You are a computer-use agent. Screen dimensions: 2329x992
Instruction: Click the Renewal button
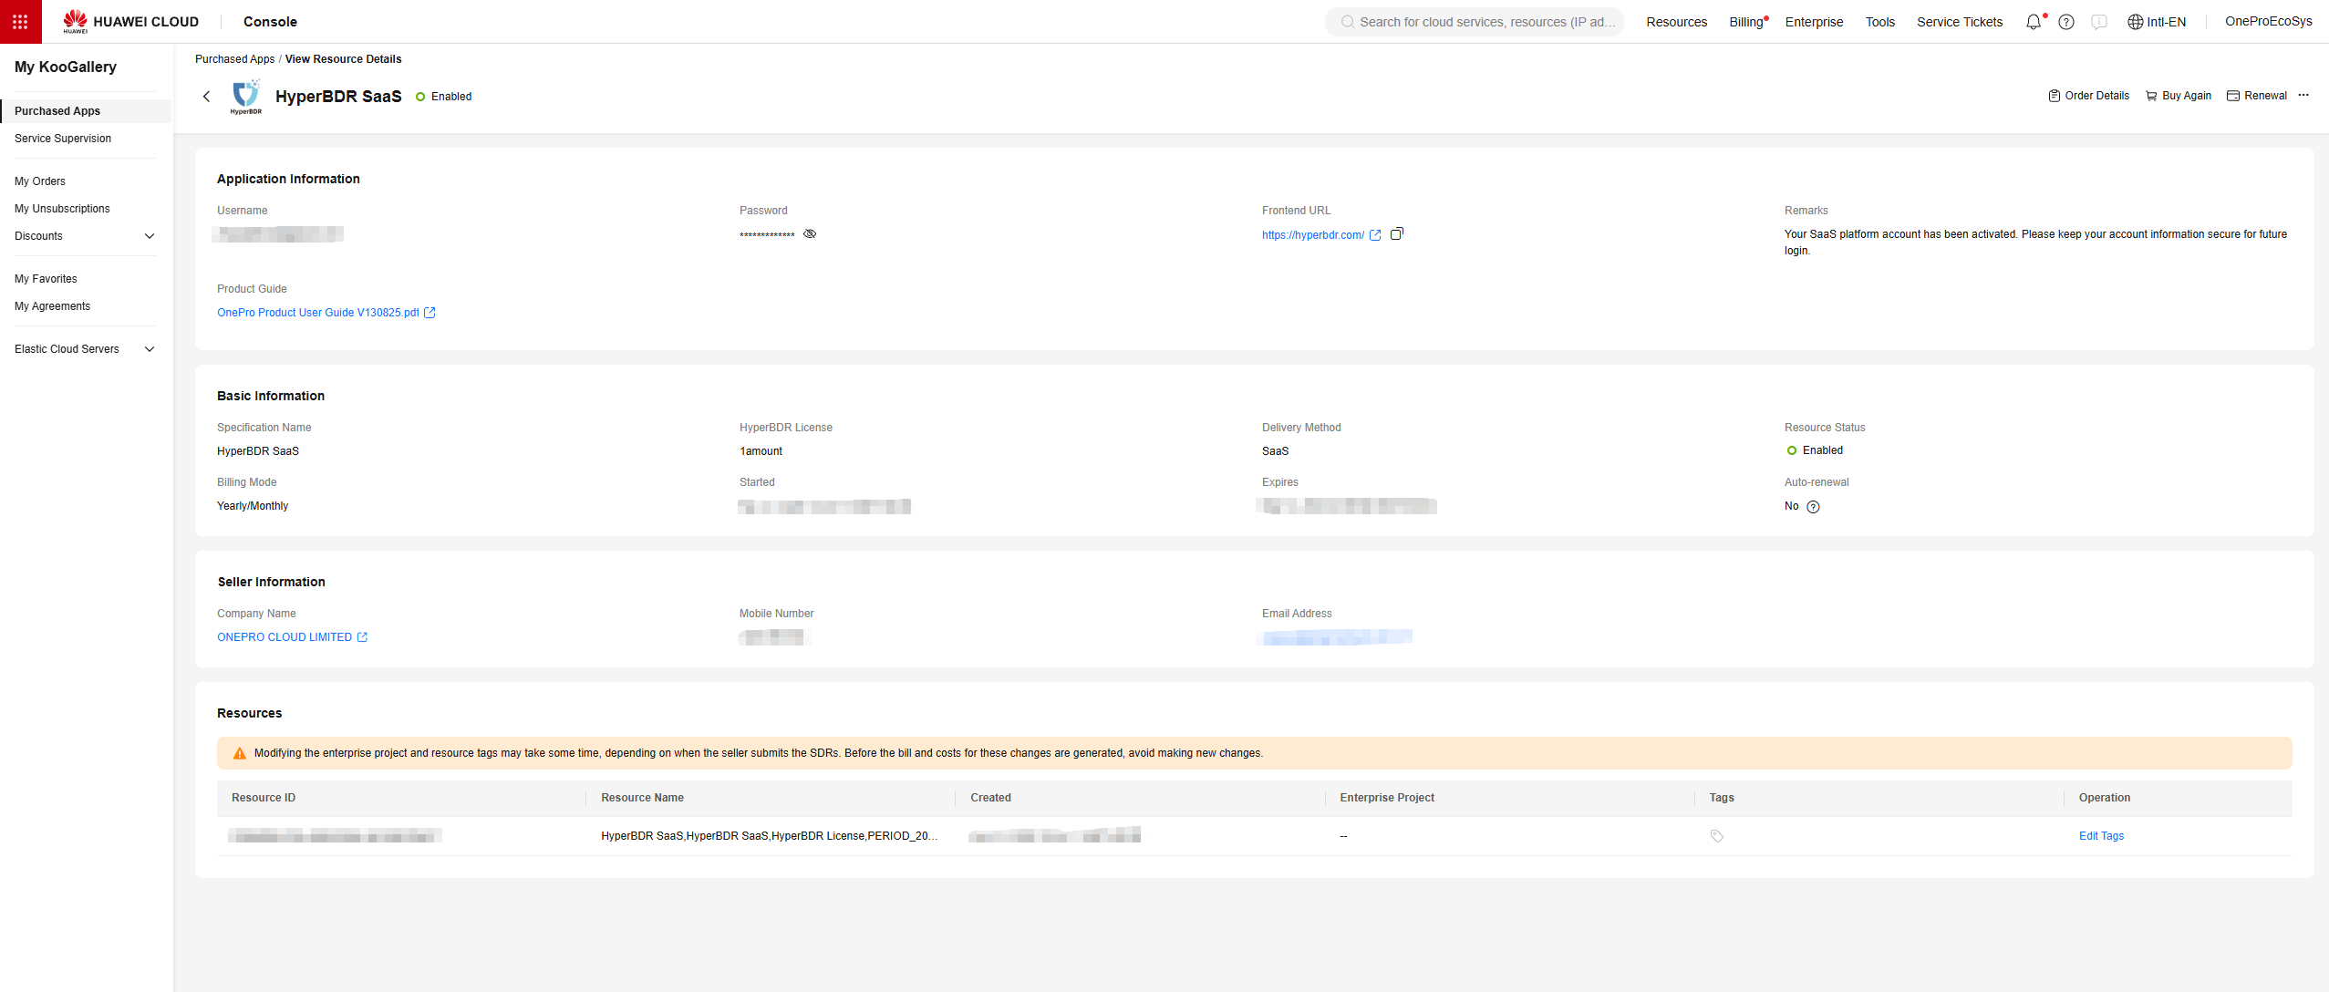click(2256, 96)
